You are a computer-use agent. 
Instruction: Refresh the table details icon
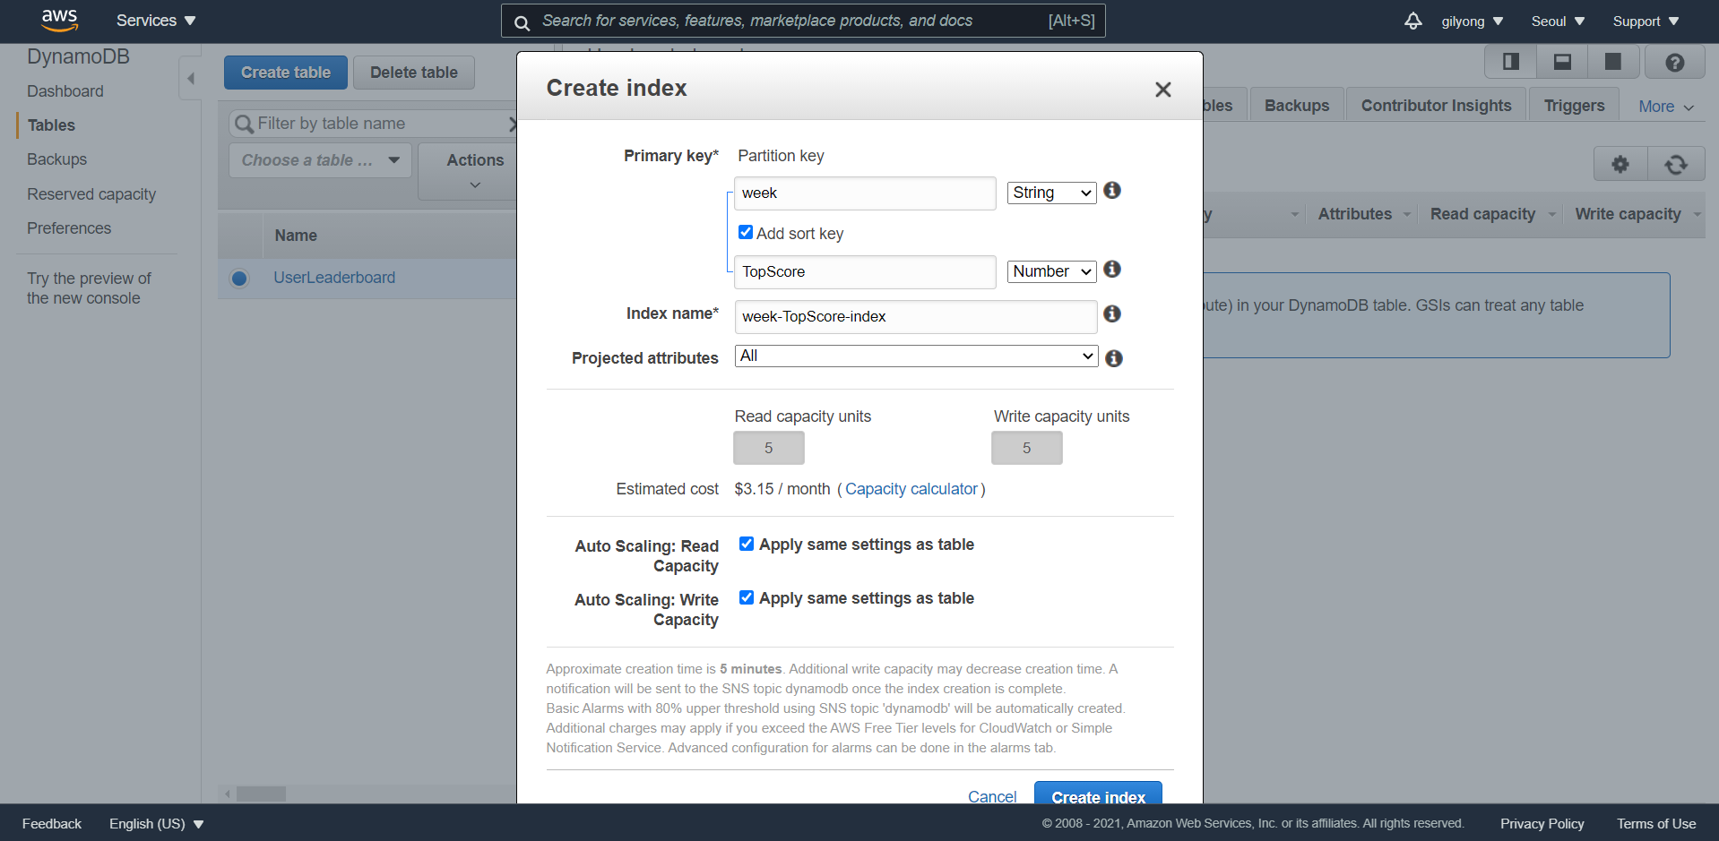click(1676, 164)
